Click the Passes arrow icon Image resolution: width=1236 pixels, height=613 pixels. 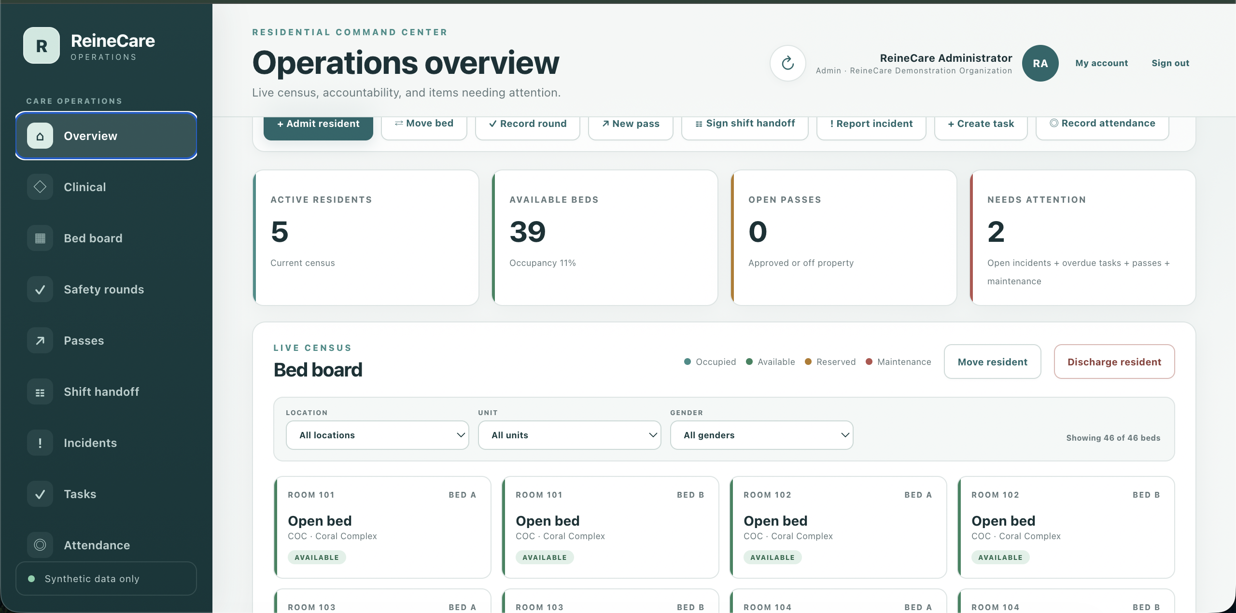tap(40, 340)
